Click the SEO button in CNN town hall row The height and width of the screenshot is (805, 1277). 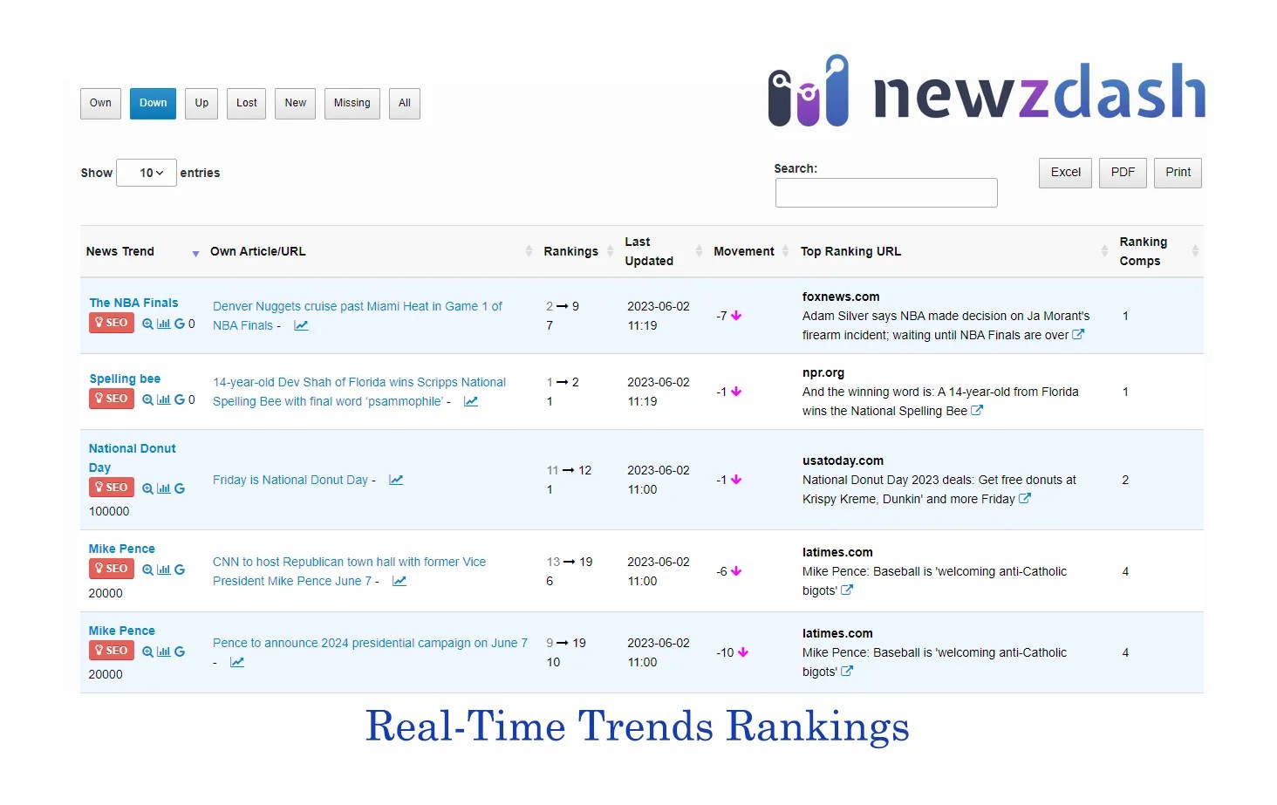click(x=112, y=569)
